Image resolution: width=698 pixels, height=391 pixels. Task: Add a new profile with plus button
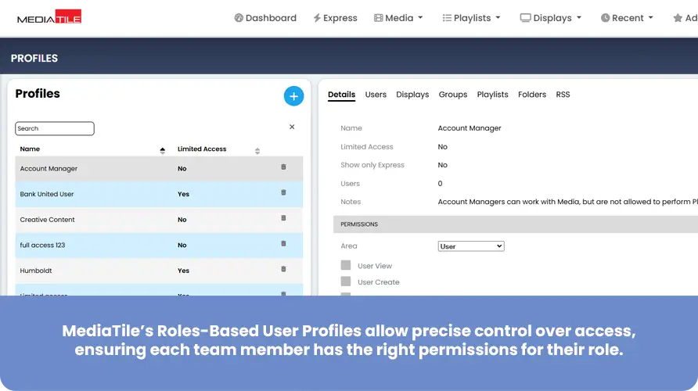[x=293, y=96]
